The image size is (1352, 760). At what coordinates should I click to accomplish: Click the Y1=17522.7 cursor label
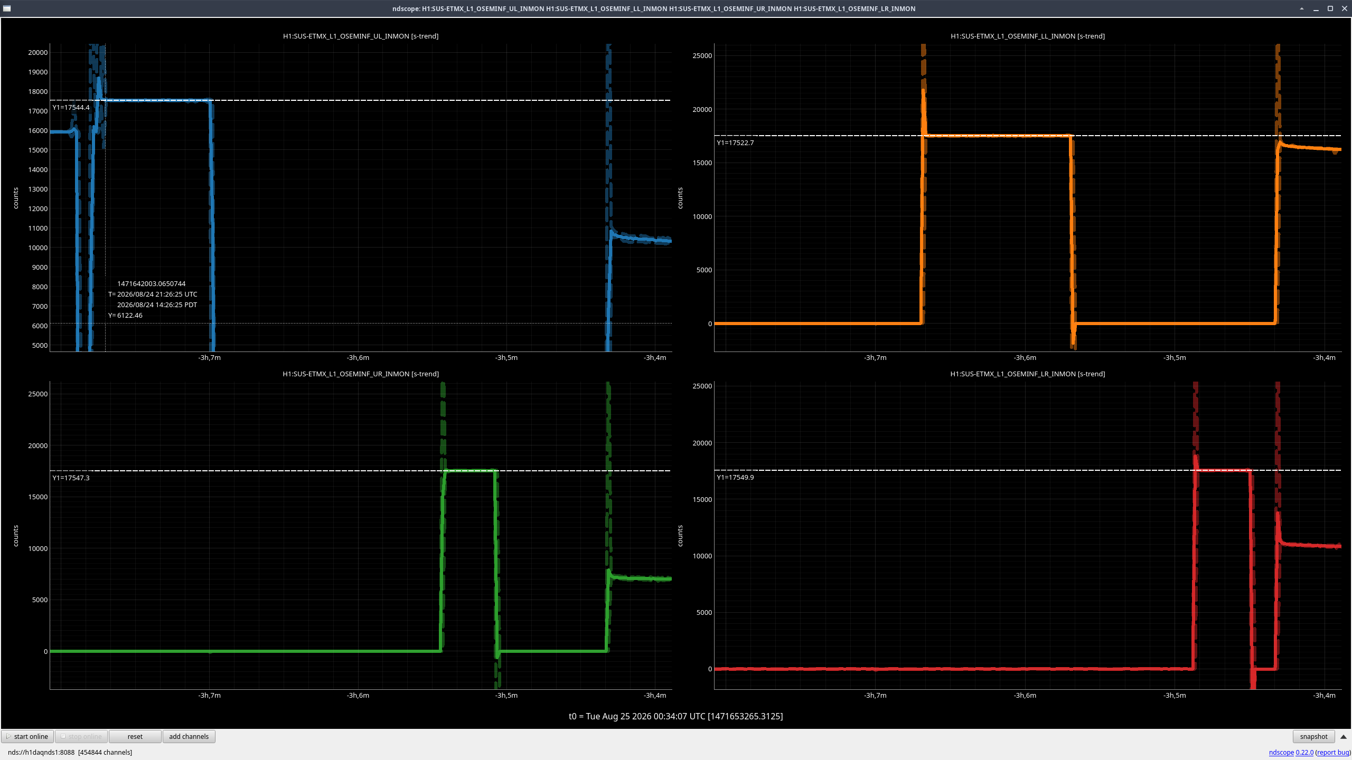pos(735,142)
